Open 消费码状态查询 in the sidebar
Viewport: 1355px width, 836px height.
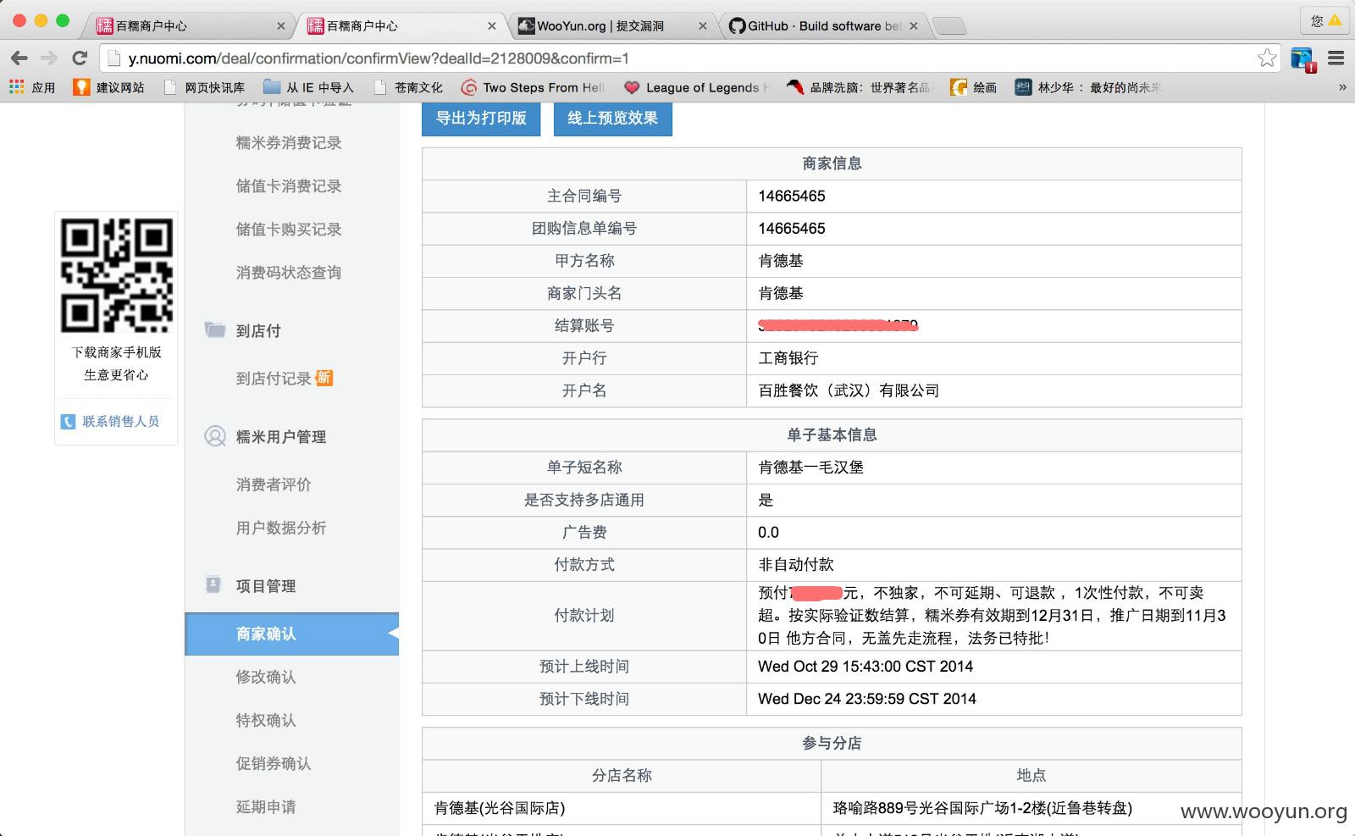click(x=289, y=273)
